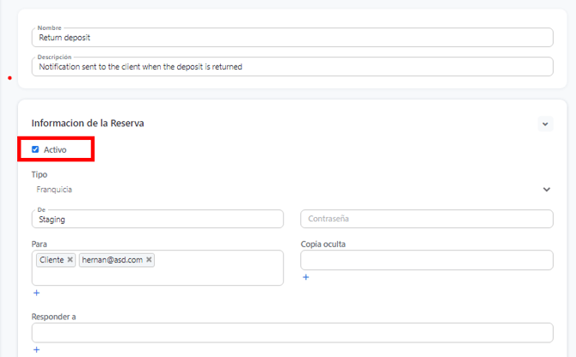Focus the Nombre field with Return deposit

tap(292, 38)
